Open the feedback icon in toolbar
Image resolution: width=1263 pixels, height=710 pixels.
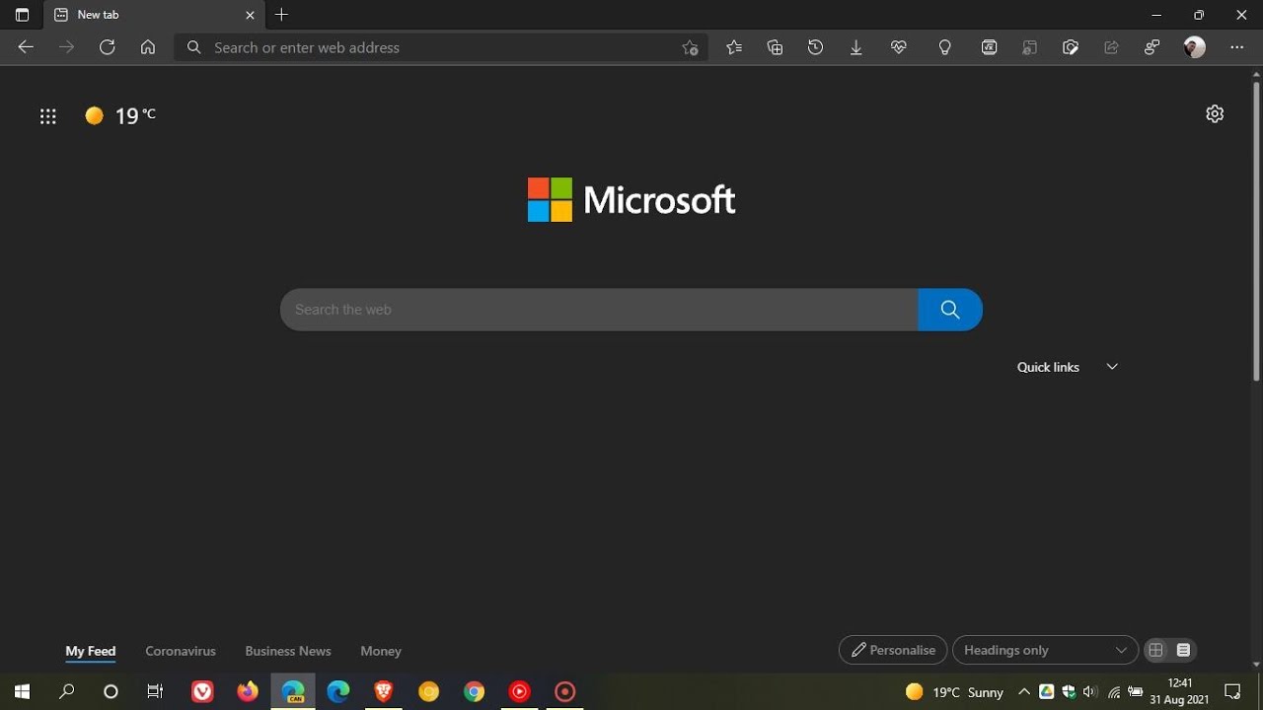1152,47
